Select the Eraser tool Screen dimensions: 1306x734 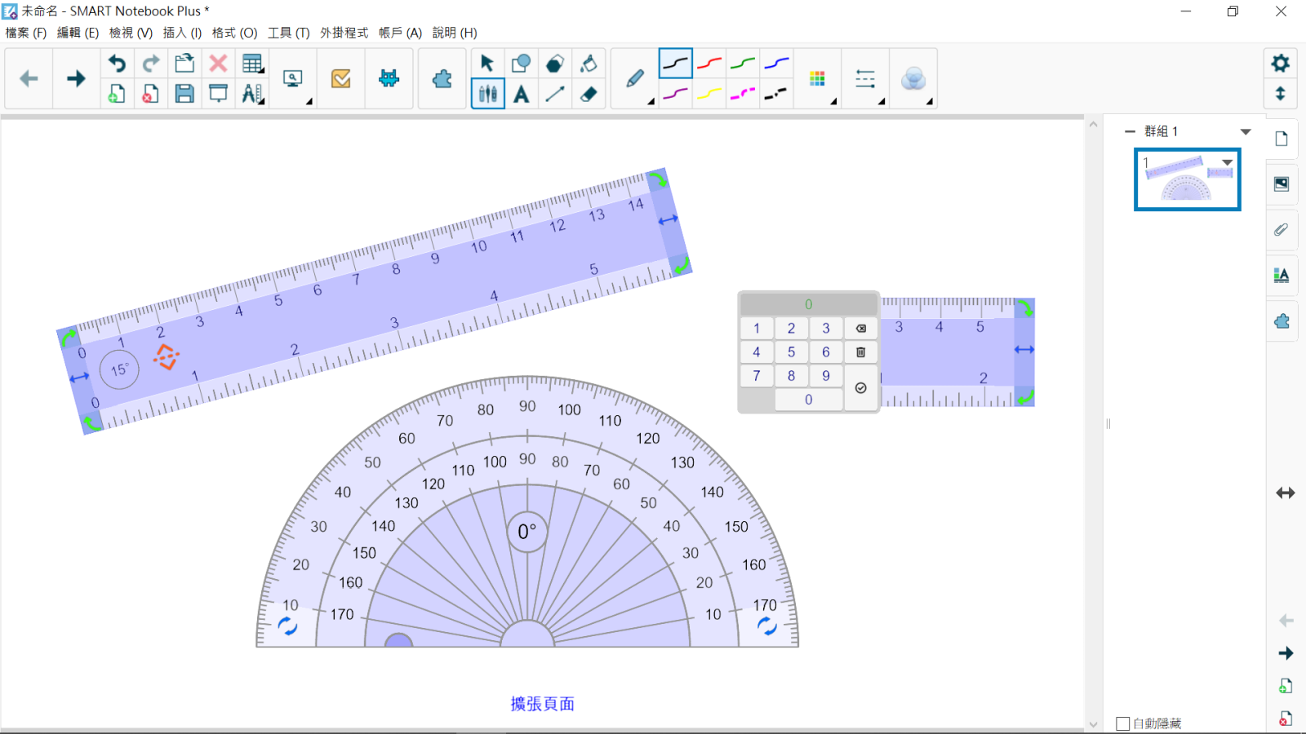point(589,95)
